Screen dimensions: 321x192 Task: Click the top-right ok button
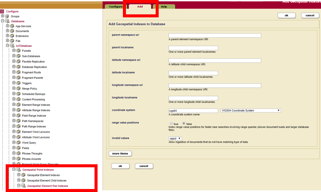pos(287,15)
